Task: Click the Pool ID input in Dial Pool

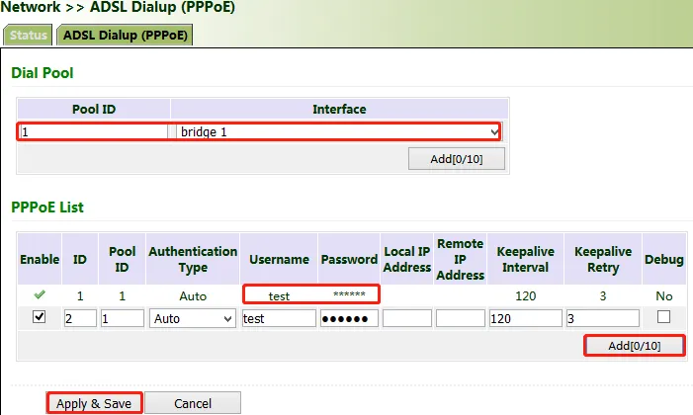Action: click(x=94, y=131)
